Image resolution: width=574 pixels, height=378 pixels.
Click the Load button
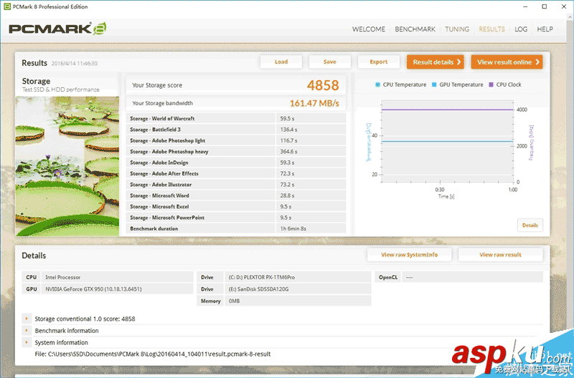(281, 62)
